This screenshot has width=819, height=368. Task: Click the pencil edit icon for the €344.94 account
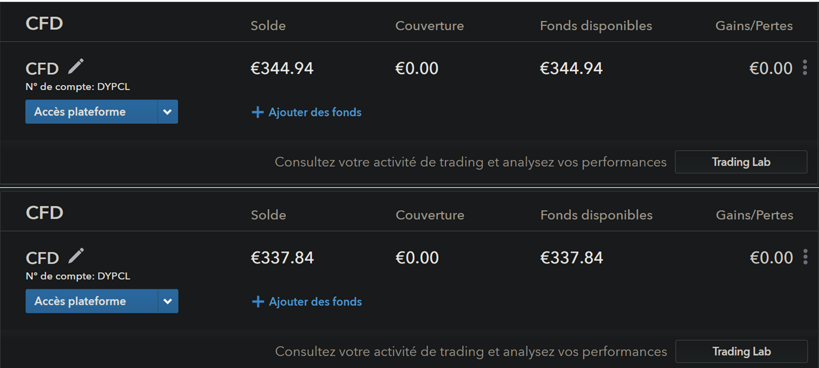coord(76,66)
